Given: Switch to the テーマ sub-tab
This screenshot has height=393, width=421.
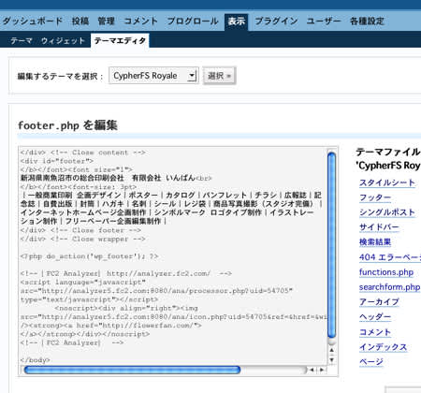Looking at the screenshot, I should point(22,41).
